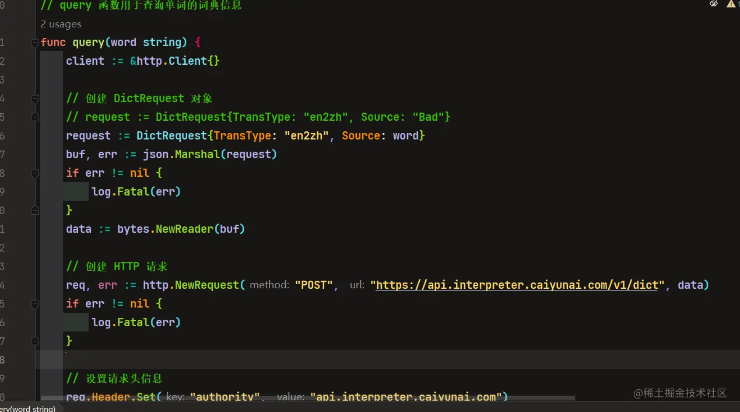Click the 'key:' inlay hint

click(x=176, y=397)
